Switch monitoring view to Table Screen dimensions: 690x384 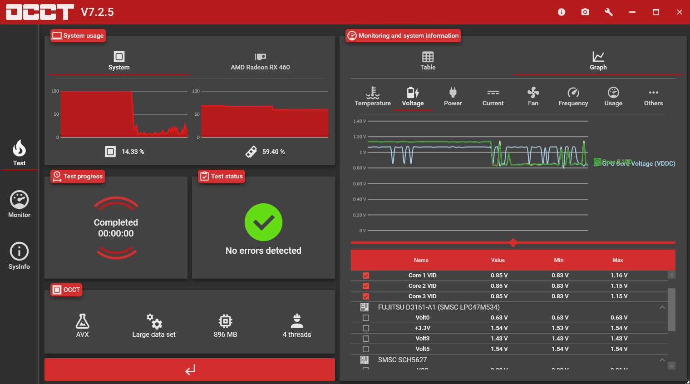point(428,61)
